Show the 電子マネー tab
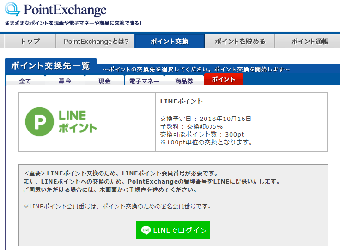The image size is (340, 250). pos(145,80)
